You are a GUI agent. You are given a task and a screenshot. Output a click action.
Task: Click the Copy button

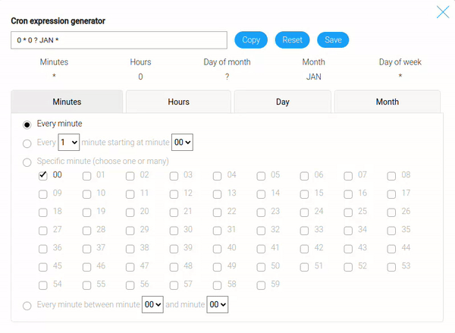click(250, 40)
